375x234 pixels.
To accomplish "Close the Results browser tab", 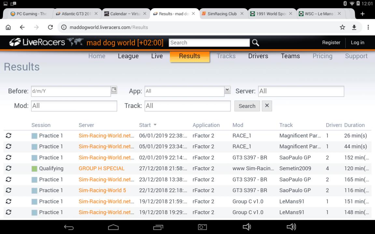I will 193,14.
